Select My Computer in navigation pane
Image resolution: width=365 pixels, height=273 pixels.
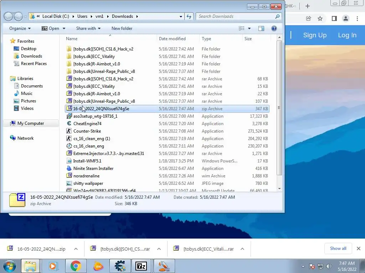point(31,123)
